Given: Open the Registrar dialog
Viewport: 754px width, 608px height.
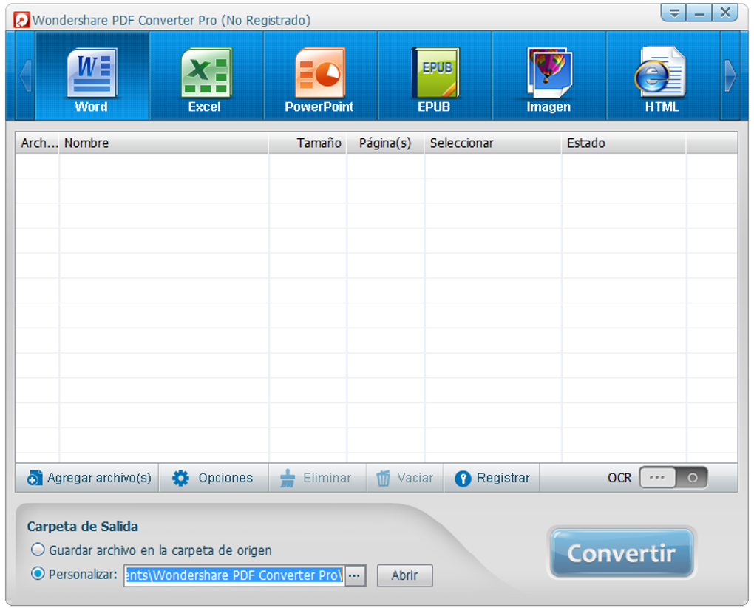Looking at the screenshot, I should 492,478.
